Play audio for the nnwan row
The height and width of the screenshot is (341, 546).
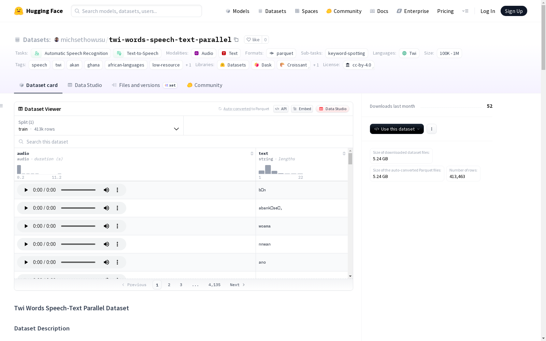click(26, 244)
